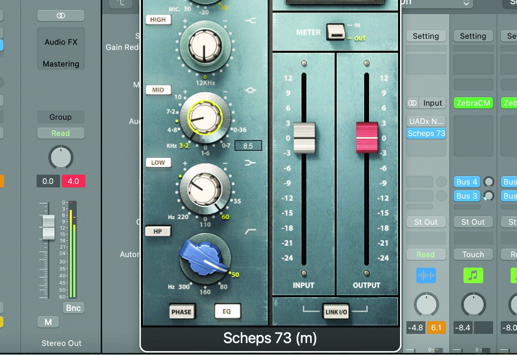Open the Bus 4 send slot

click(467, 182)
